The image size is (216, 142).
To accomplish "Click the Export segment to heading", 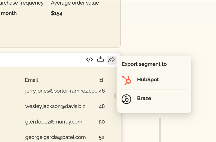I will click(x=144, y=64).
